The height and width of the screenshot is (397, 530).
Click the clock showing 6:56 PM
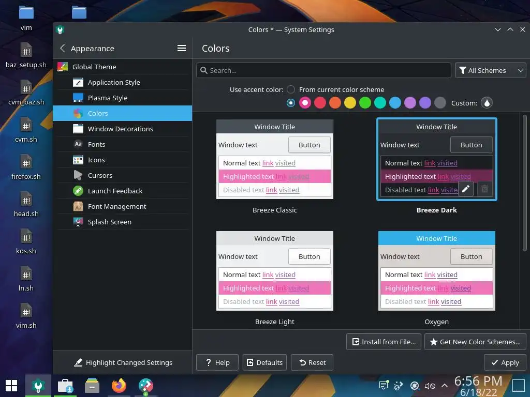point(478,381)
